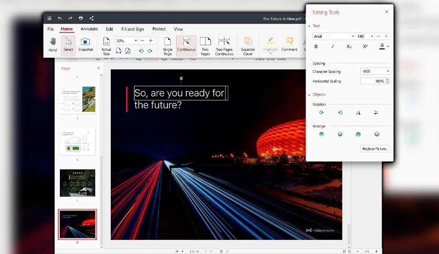439x254 pixels.
Task: Rotate view counterclockwise in ribbon
Action: [x=141, y=51]
